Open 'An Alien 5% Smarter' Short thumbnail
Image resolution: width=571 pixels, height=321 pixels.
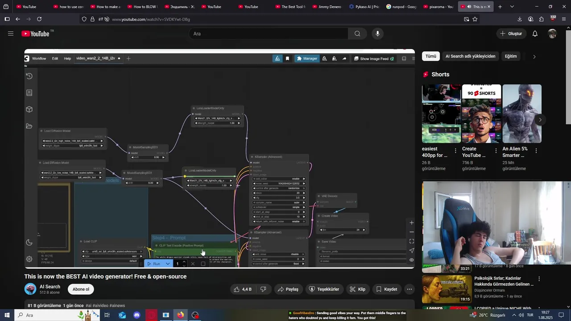522,114
